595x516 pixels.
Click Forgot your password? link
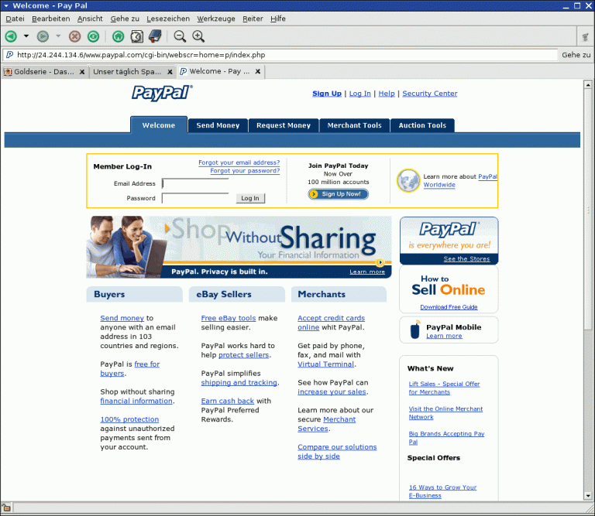[245, 170]
